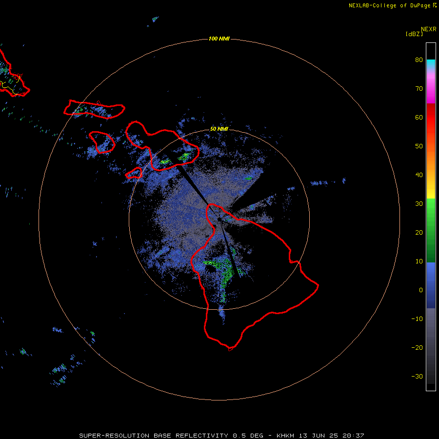Click the 100 NMI range ring label
Screen dimensions: 439x439
[219, 39]
